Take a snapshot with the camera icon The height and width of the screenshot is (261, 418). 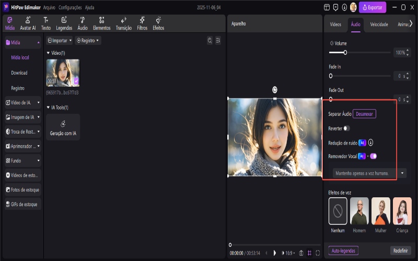click(x=301, y=253)
